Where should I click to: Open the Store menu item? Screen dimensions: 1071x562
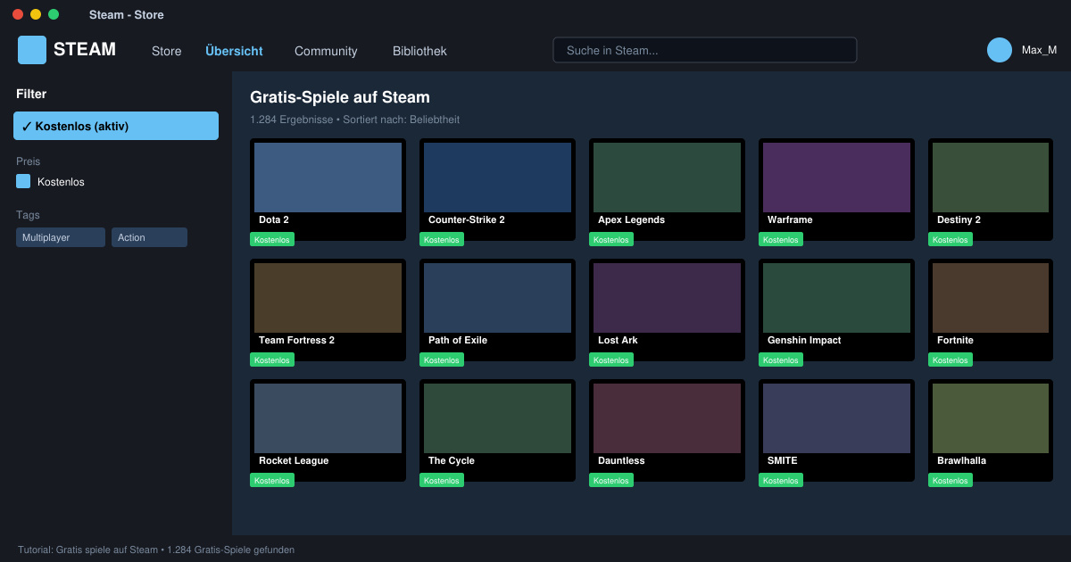coord(167,51)
